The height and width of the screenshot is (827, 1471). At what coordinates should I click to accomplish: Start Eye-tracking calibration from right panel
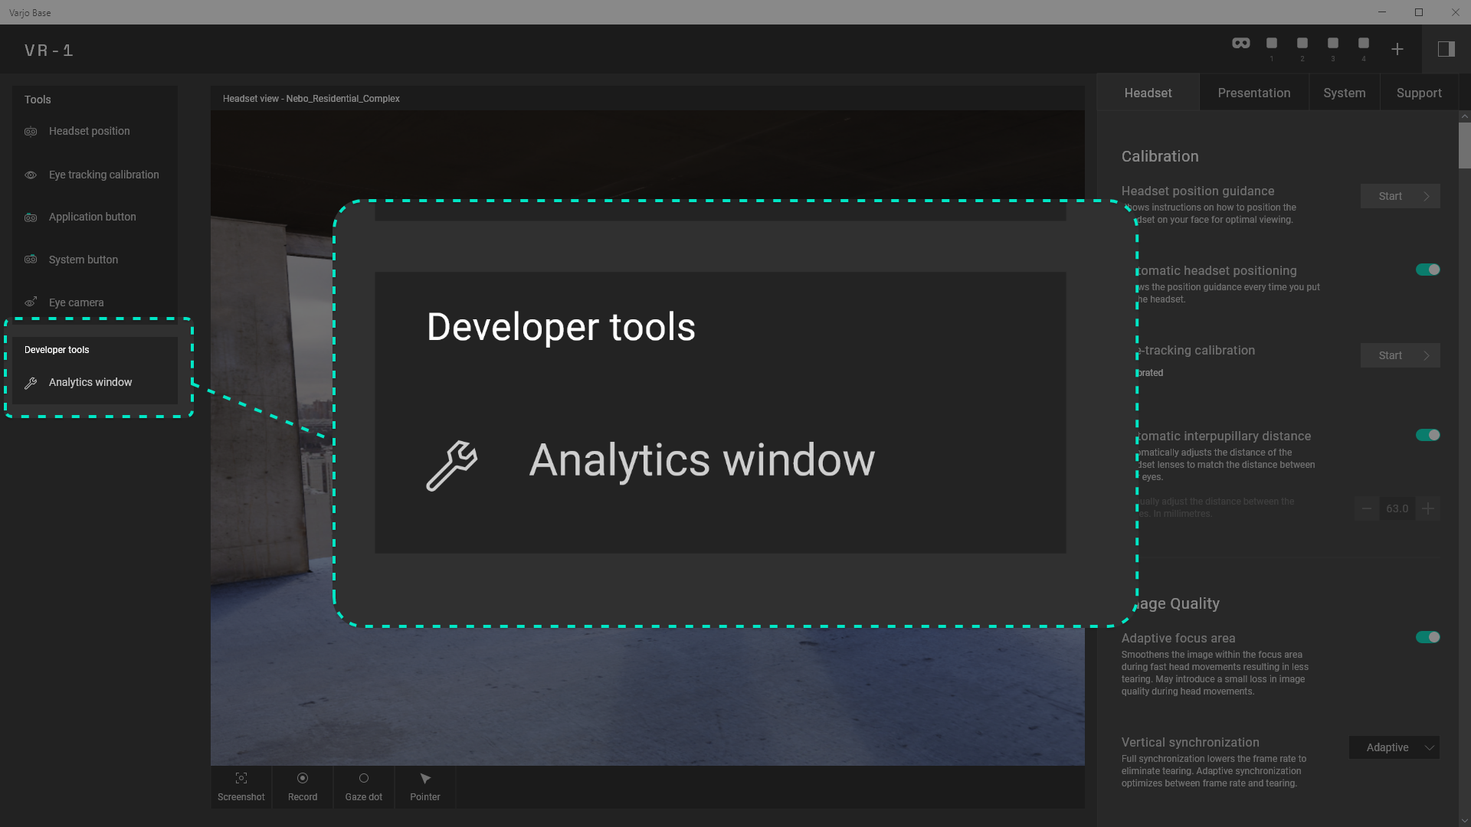coord(1401,355)
